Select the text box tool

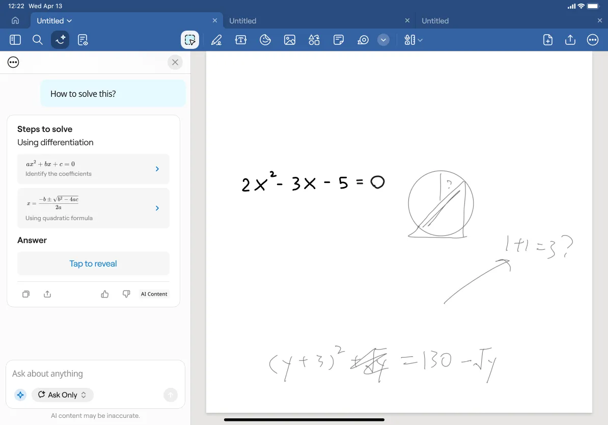pyautogui.click(x=241, y=40)
